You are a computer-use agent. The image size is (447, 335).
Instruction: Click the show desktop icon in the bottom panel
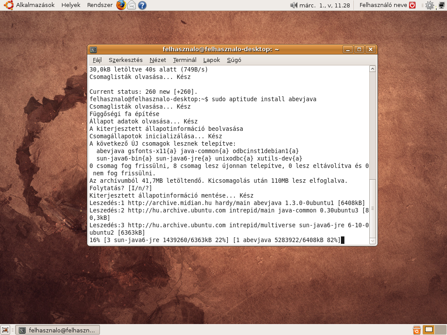coord(5,330)
